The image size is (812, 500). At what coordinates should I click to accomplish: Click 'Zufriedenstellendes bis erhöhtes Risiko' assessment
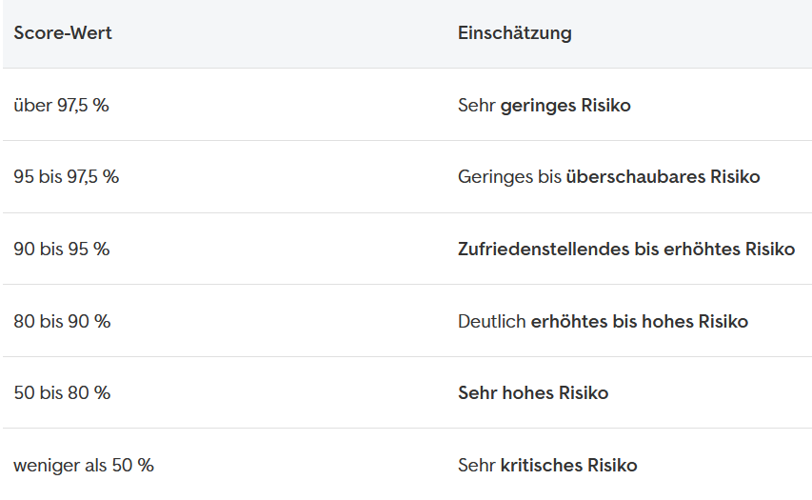point(625,250)
